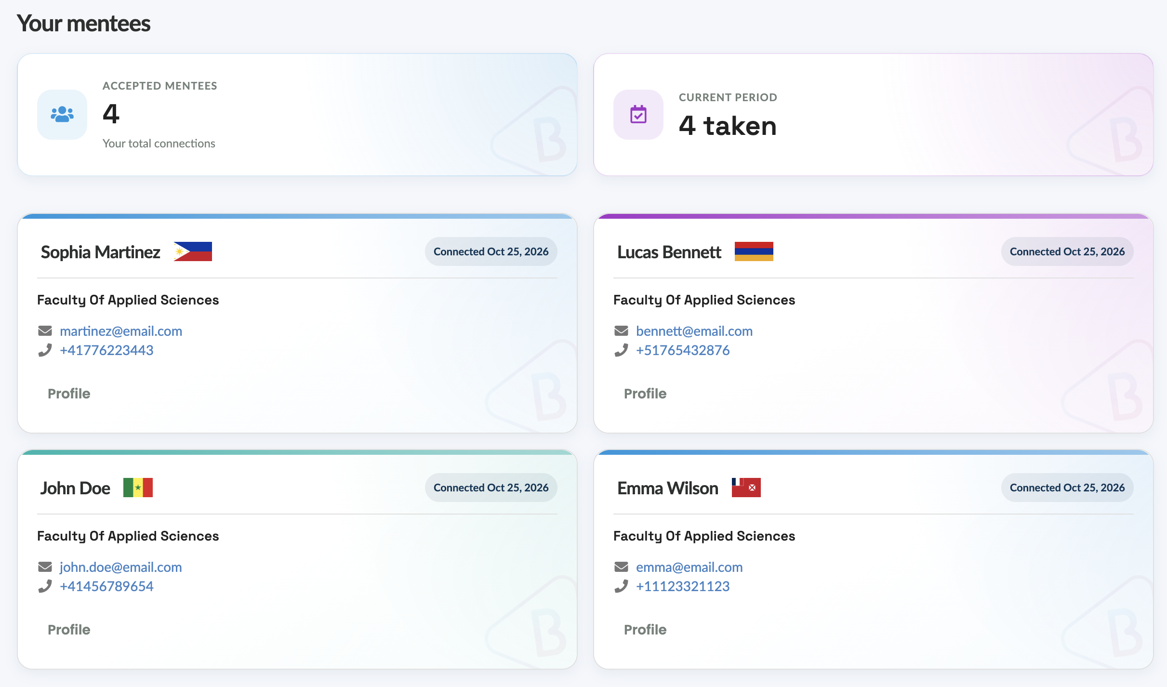
Task: Select the Accepted Mentees summary card
Action: (x=297, y=115)
